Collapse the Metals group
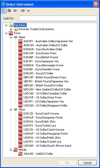The height and width of the screenshot is (168, 100). 11,150
